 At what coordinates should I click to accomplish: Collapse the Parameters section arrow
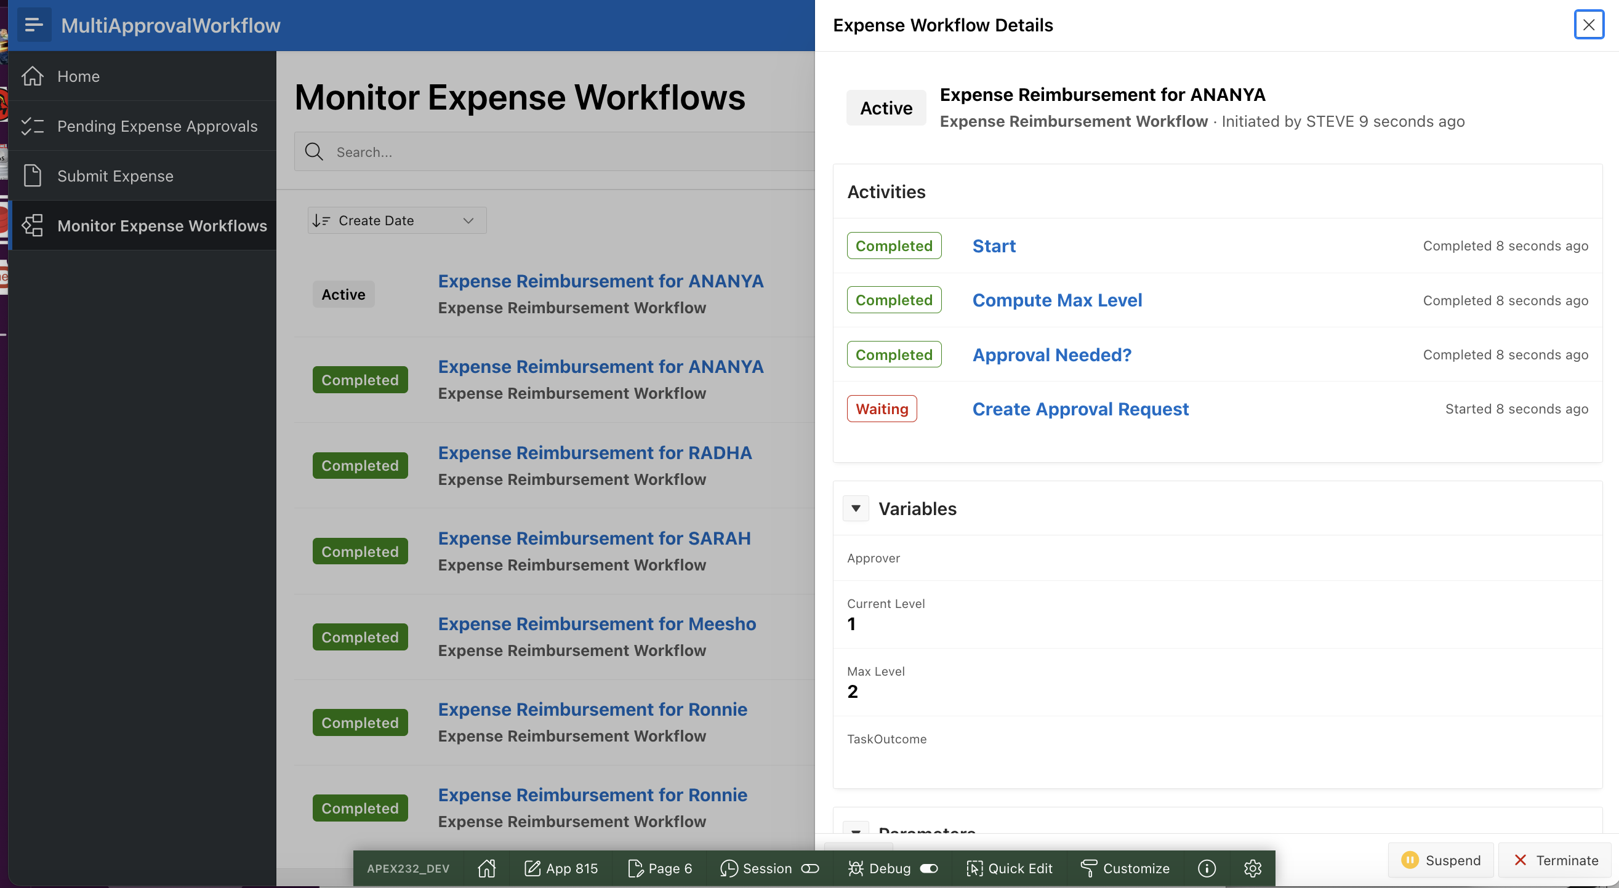pyautogui.click(x=856, y=828)
